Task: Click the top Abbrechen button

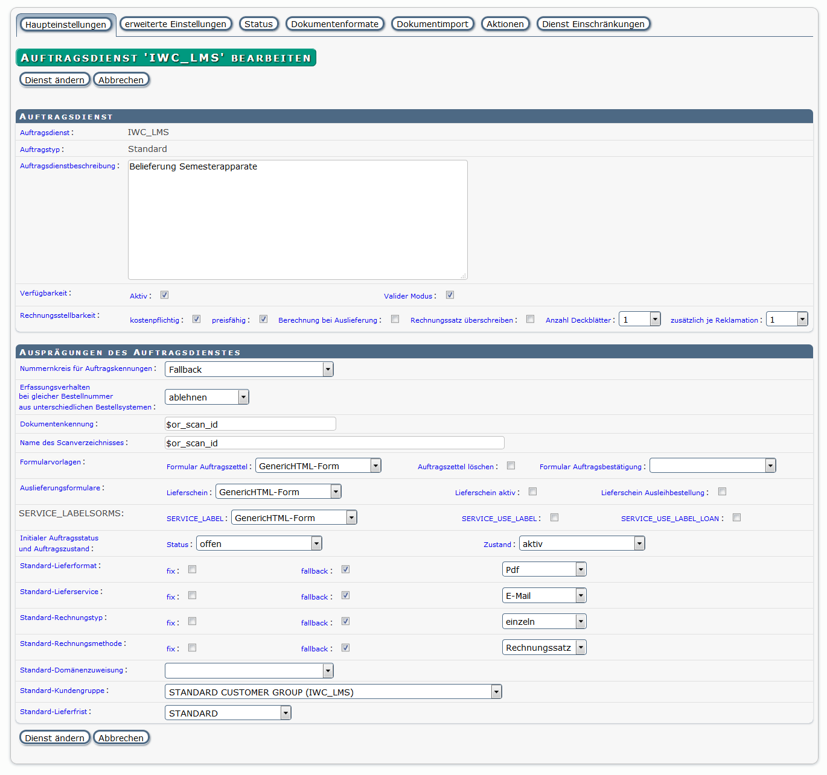Action: 121,80
